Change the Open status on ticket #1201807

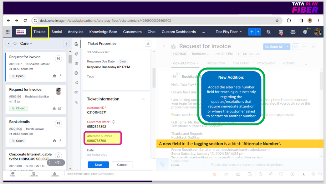(18, 76)
